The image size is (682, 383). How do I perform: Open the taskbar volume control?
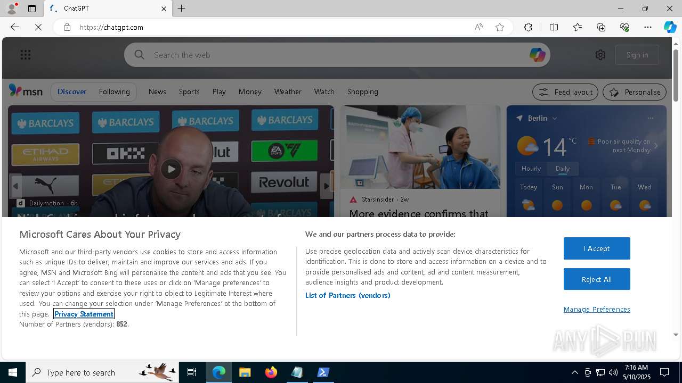[613, 372]
